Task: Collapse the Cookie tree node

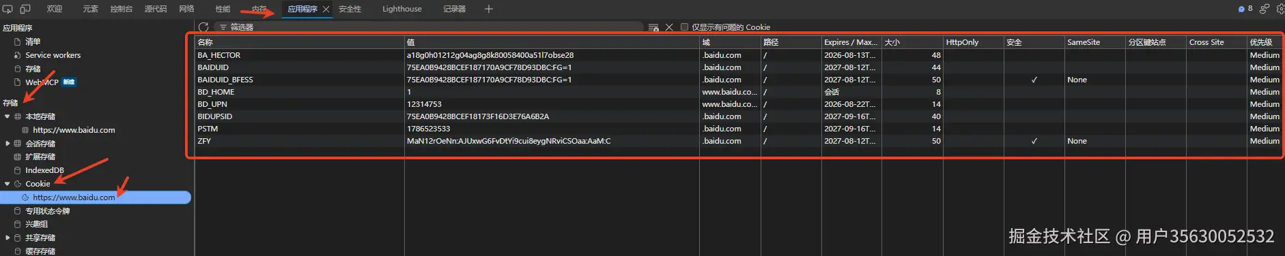Action: coord(8,184)
